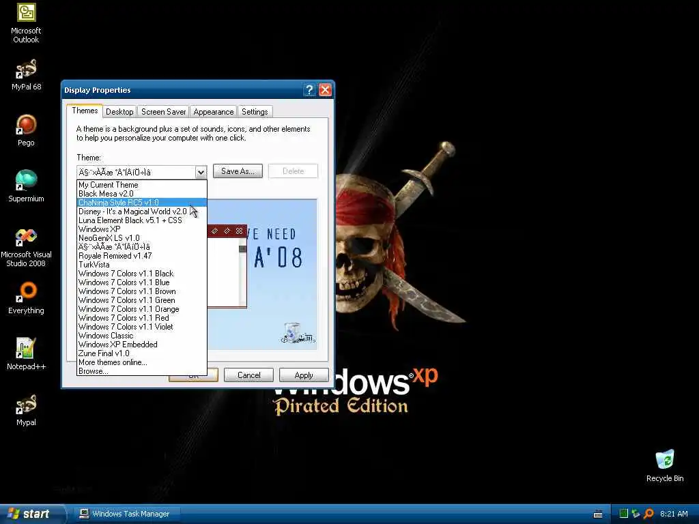
Task: Open Microsoft Visual Studio 2008 shortcut
Action: pyautogui.click(x=26, y=248)
